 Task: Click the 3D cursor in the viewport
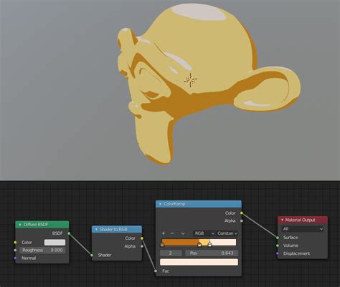pos(190,80)
